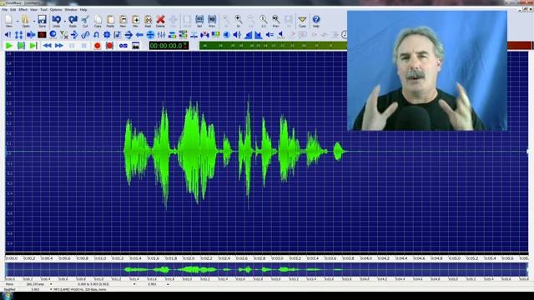
Task: Click the 00:00:00.0 time display
Action: click(x=169, y=46)
